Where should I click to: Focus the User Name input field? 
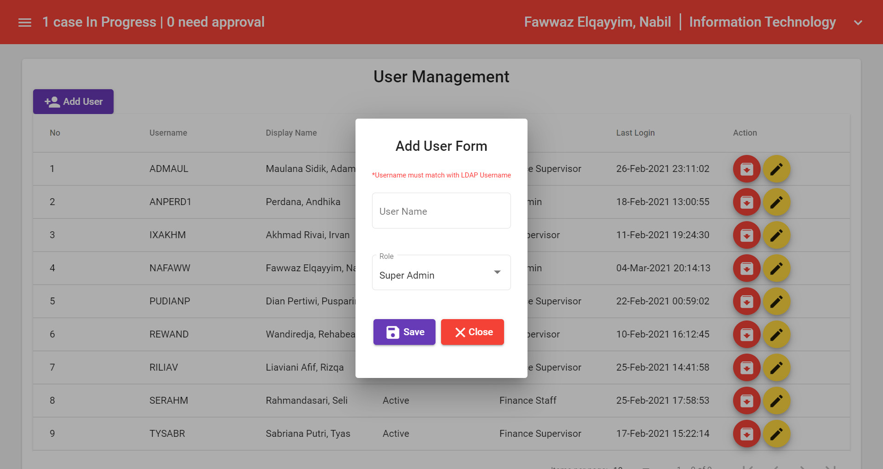441,211
